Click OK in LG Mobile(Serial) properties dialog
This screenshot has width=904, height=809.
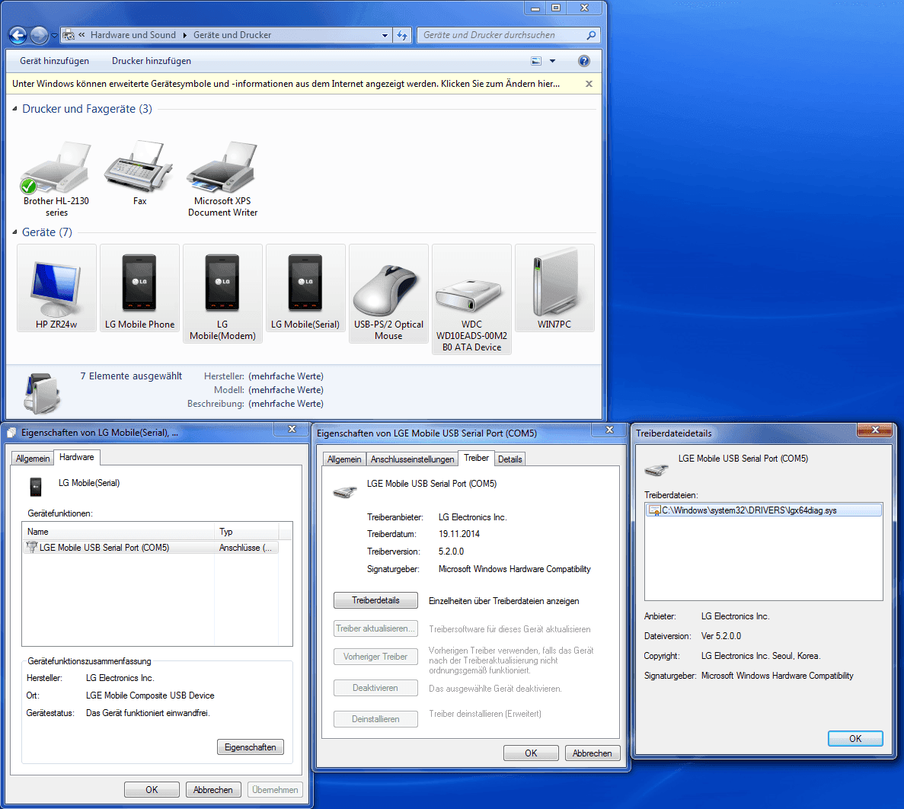coord(152,789)
